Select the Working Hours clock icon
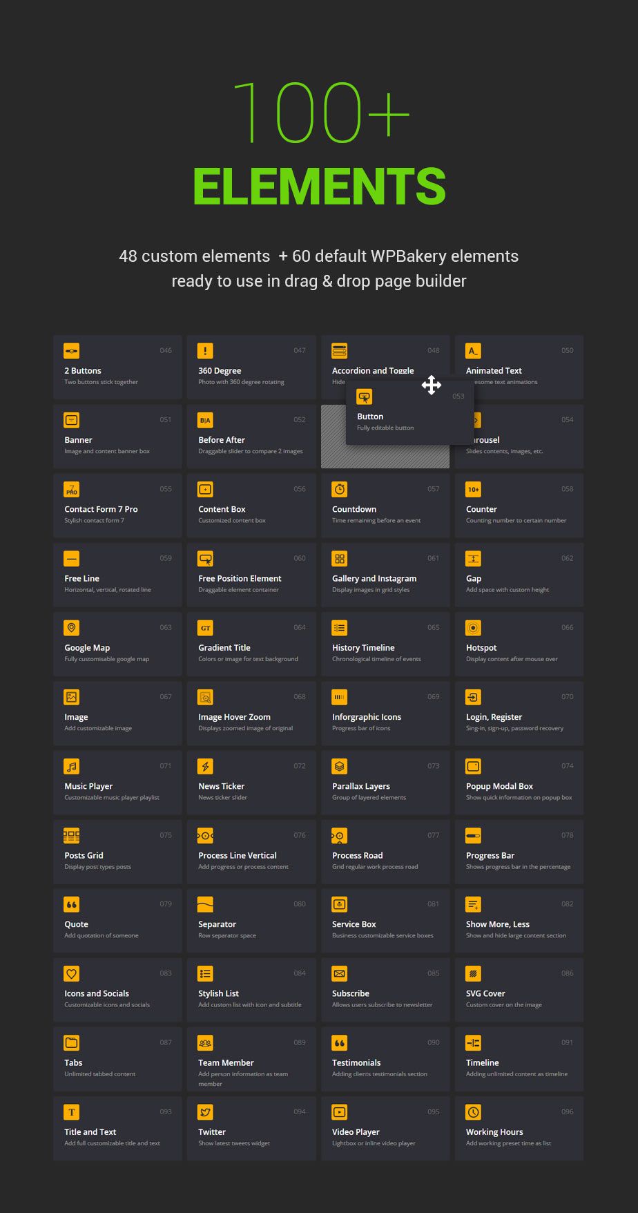638x1213 pixels. pos(473,1112)
